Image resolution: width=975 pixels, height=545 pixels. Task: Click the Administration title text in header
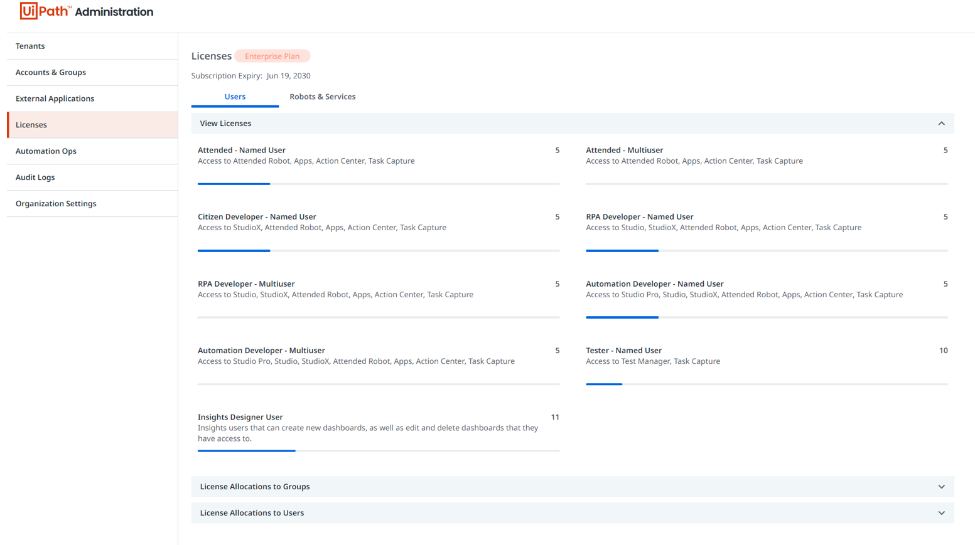click(114, 12)
